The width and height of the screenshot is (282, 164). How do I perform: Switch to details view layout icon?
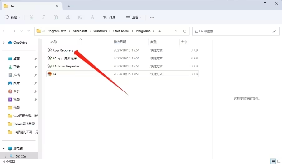273,161
